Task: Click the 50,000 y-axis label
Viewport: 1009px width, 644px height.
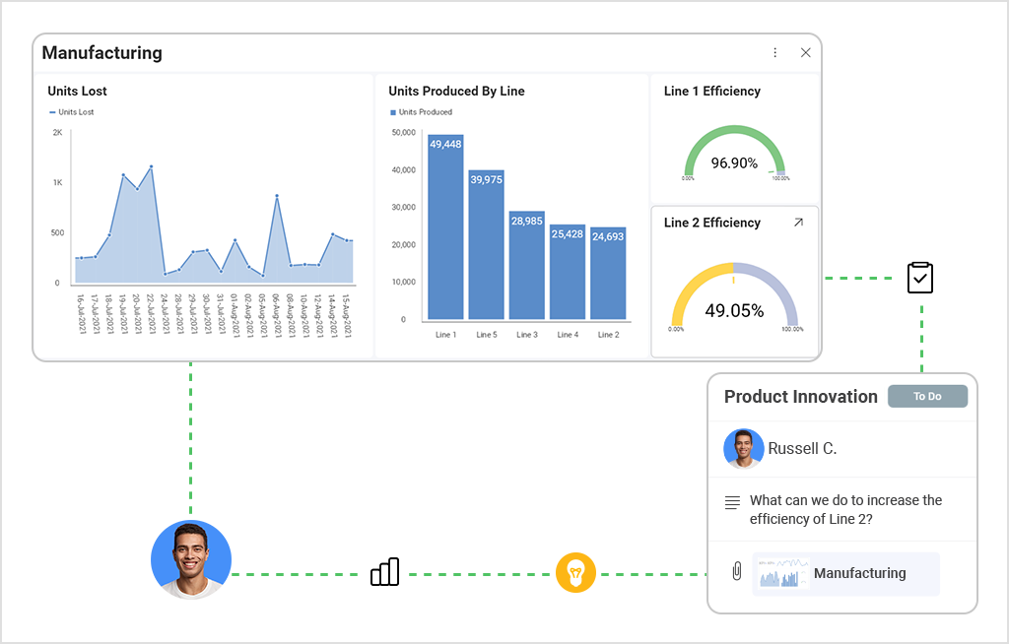Action: click(x=403, y=133)
